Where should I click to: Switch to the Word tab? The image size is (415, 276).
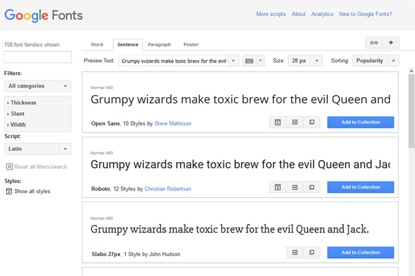click(97, 45)
